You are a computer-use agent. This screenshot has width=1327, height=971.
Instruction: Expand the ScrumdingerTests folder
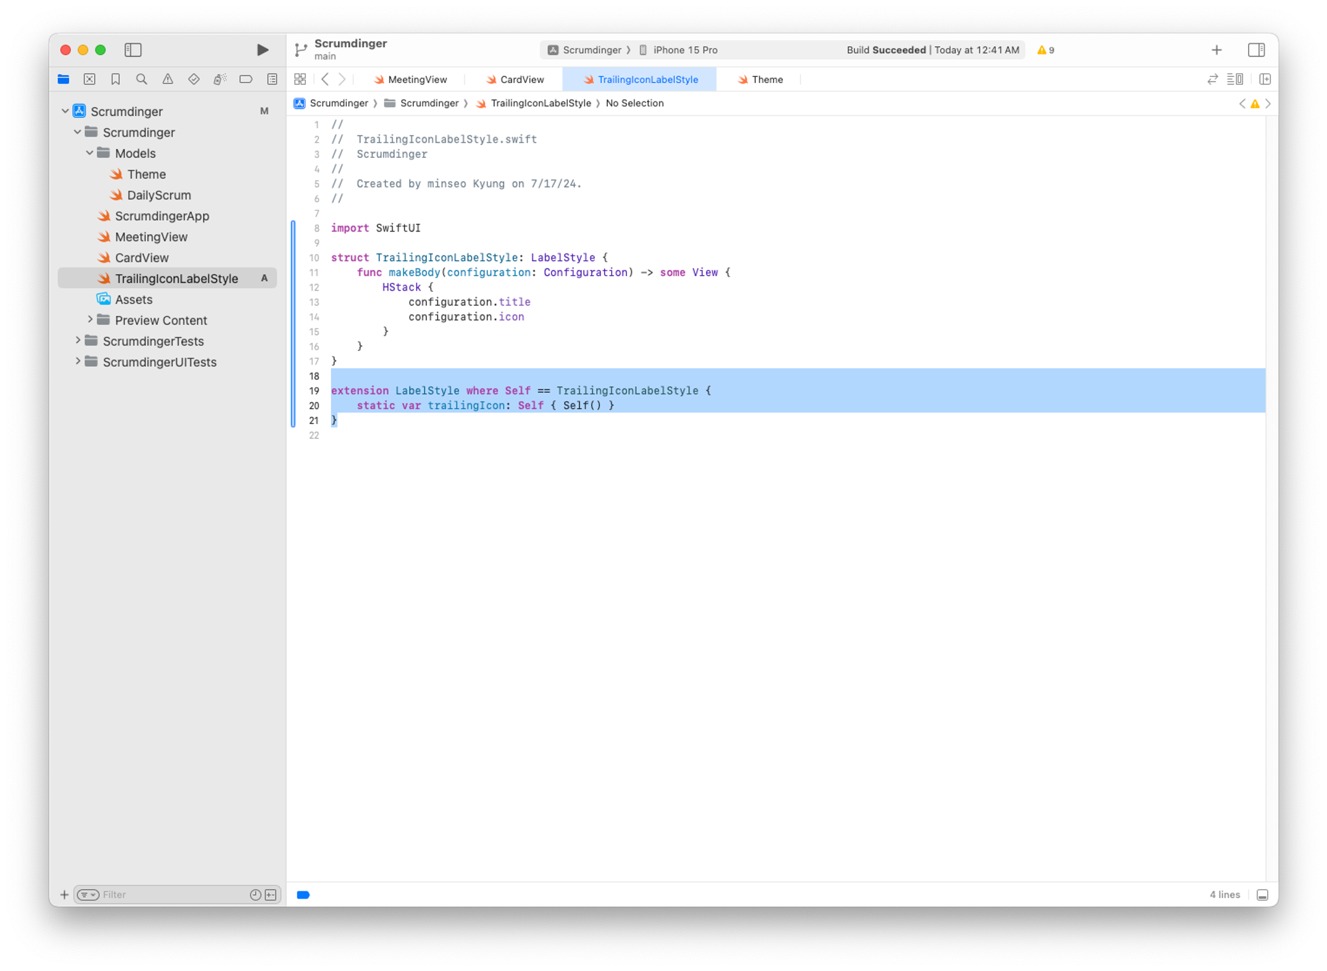(x=78, y=341)
